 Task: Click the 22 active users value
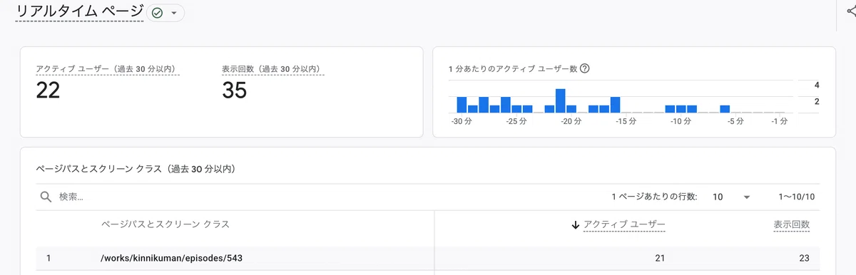point(48,90)
